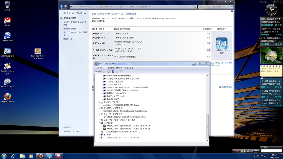Expand the モニター device category
This screenshot has width=283, height=159.
coord(99,134)
